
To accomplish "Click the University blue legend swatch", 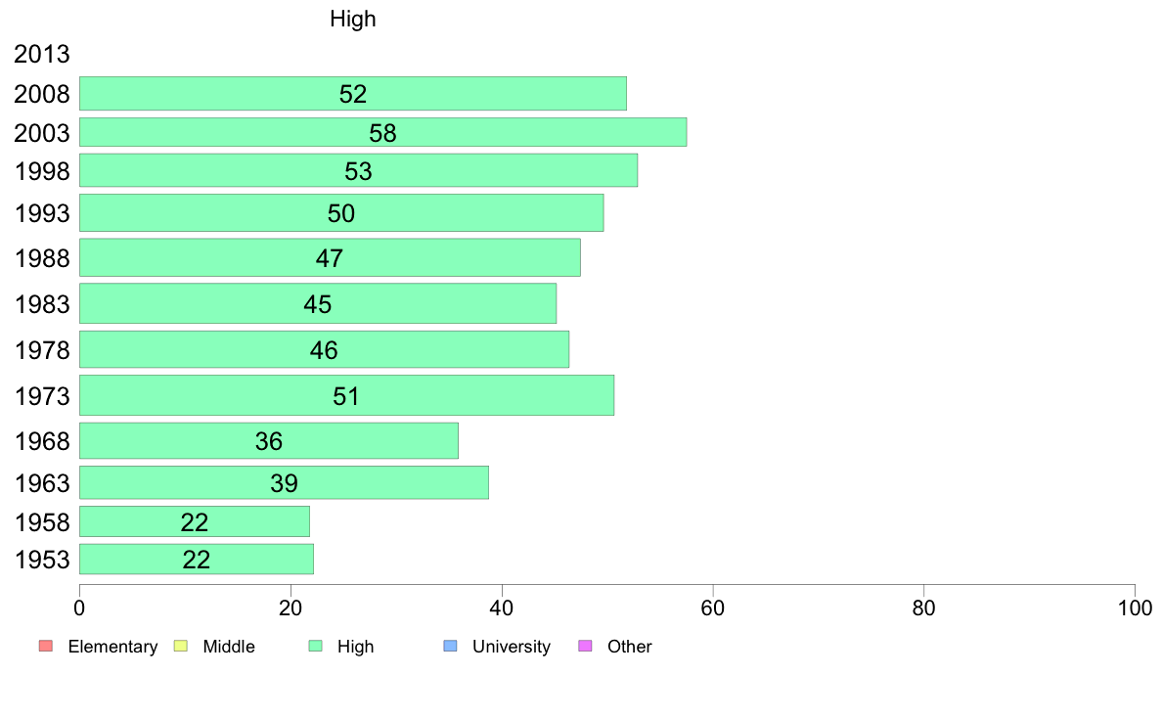I will [x=450, y=646].
